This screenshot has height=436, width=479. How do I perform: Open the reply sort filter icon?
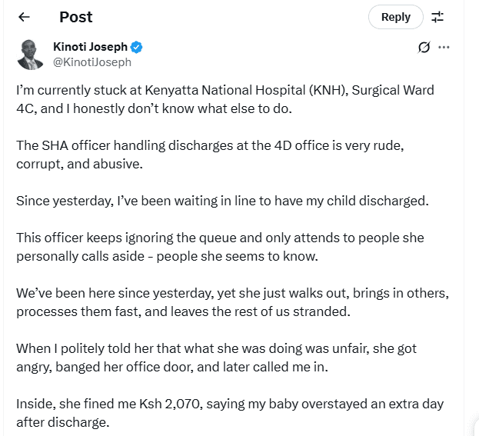pos(437,17)
